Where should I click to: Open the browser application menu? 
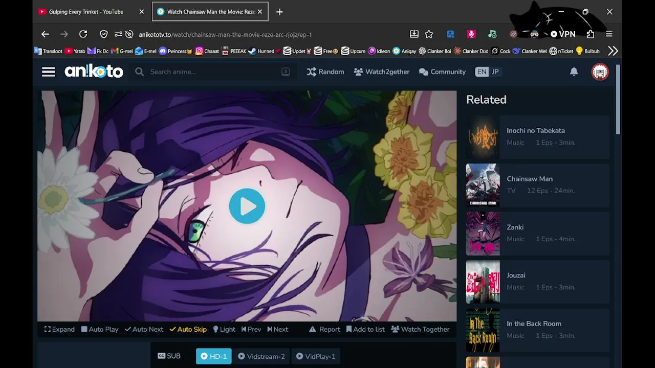click(609, 34)
